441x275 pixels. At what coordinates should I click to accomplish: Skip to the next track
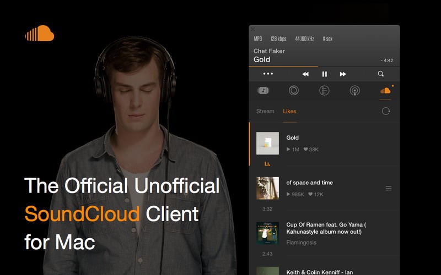pos(343,74)
